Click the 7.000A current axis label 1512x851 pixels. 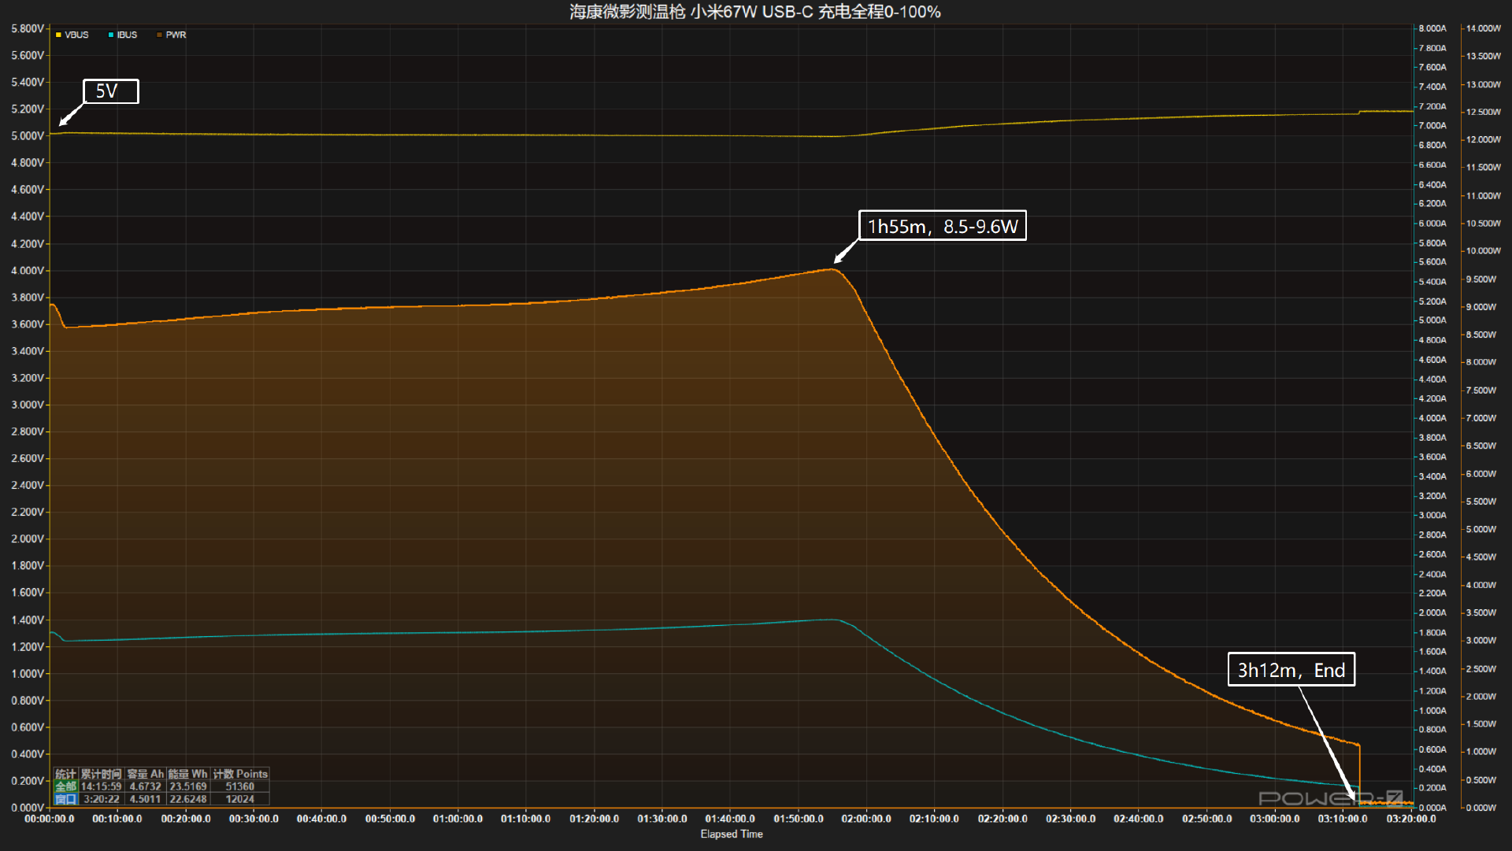pos(1432,126)
